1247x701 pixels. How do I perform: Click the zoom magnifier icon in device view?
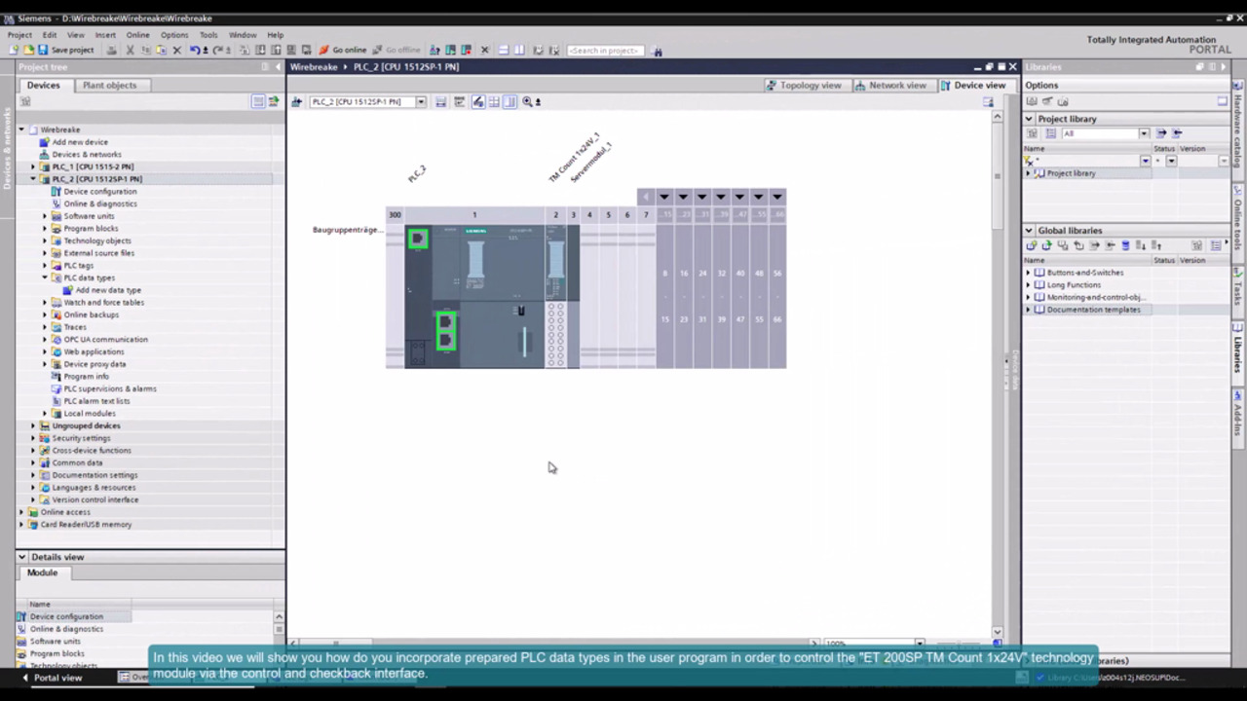pos(527,101)
